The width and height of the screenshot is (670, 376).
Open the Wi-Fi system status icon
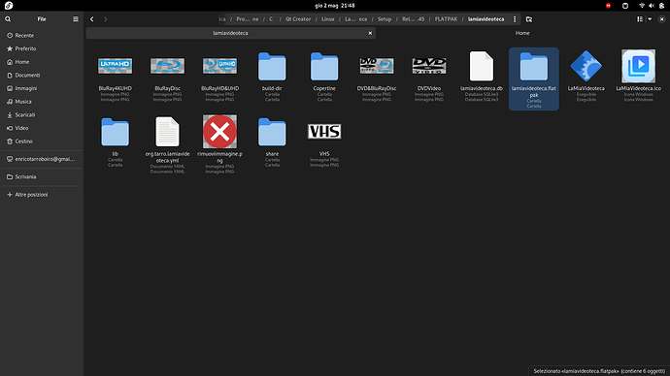pyautogui.click(x=642, y=6)
